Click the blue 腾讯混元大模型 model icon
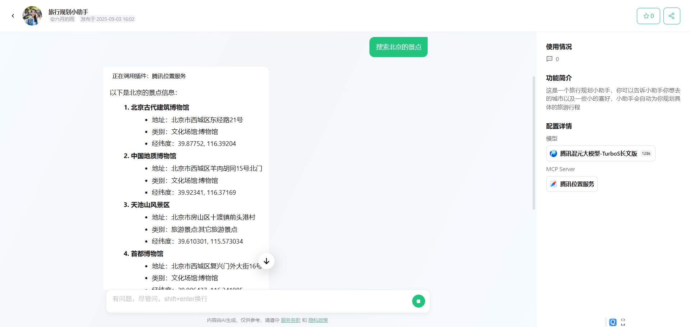 point(553,153)
